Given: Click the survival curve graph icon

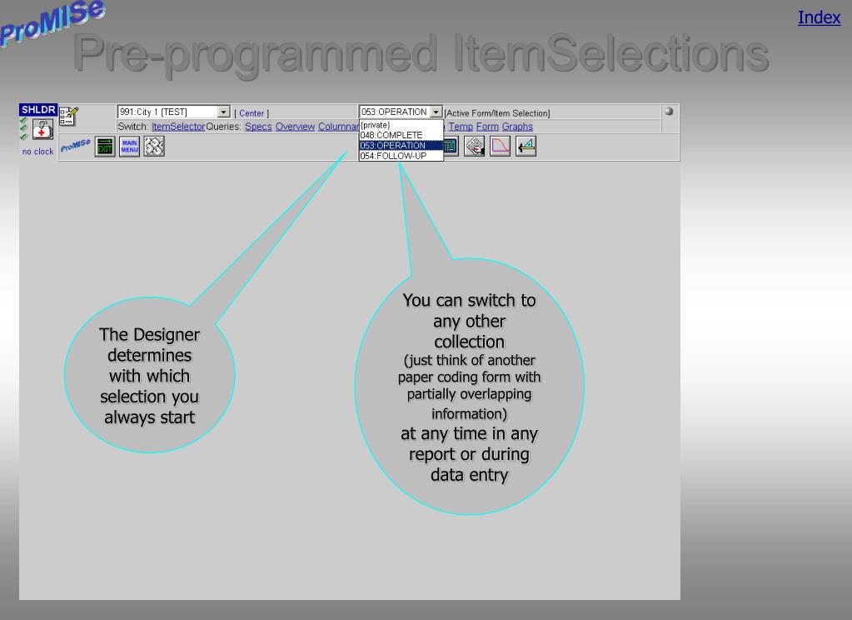Looking at the screenshot, I should (x=500, y=147).
